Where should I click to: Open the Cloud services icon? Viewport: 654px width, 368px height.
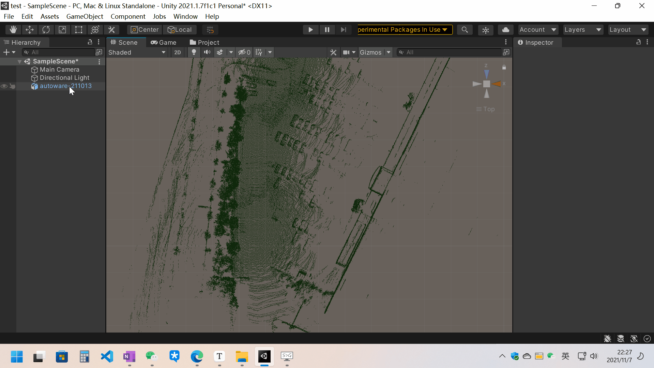(505, 30)
